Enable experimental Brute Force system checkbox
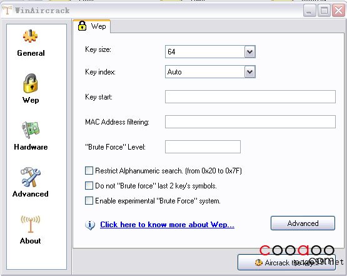347x276 pixels. pyautogui.click(x=89, y=201)
